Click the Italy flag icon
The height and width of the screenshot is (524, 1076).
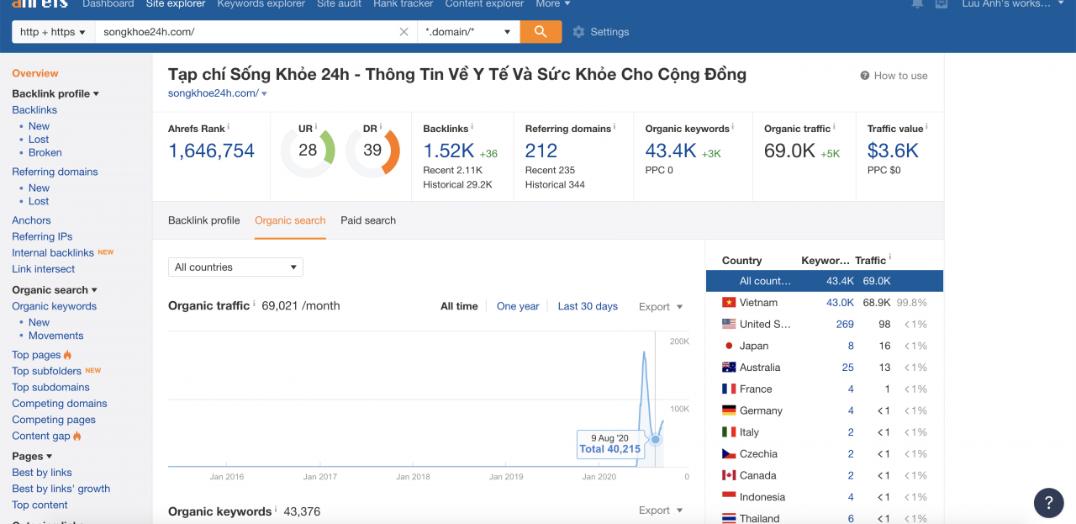[x=729, y=432]
